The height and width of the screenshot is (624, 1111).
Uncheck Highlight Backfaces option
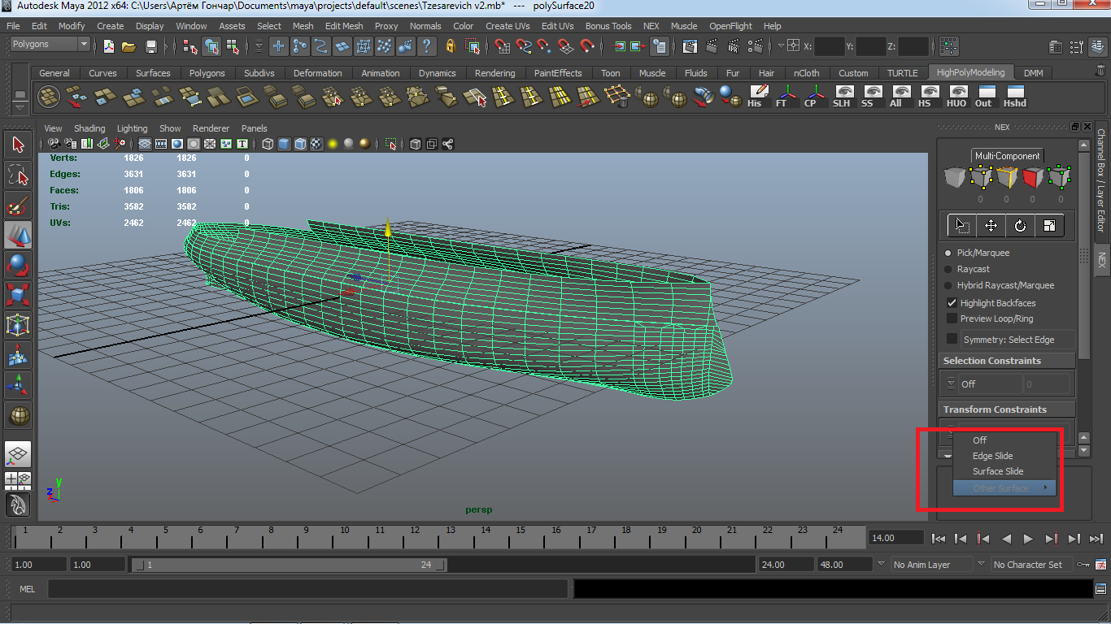(x=952, y=303)
